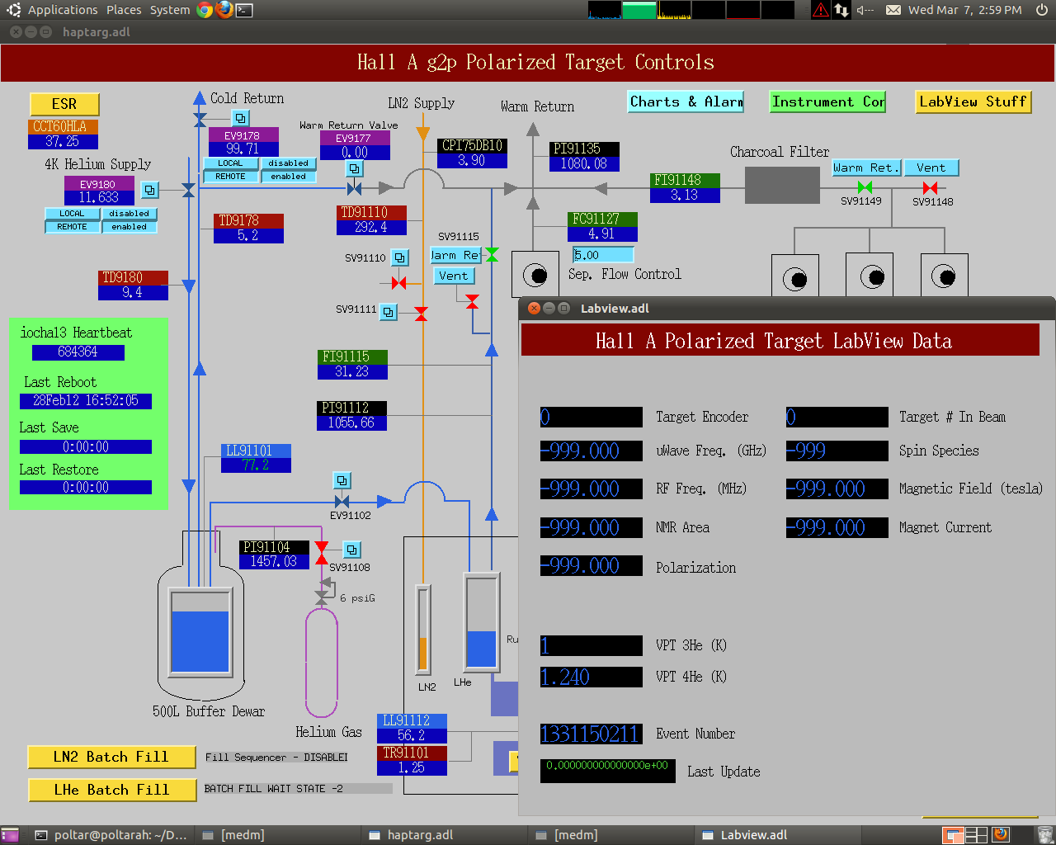Switch to poltar@poltarah terminal in taskbar
Image resolution: width=1056 pixels, height=845 pixels.
(x=111, y=835)
